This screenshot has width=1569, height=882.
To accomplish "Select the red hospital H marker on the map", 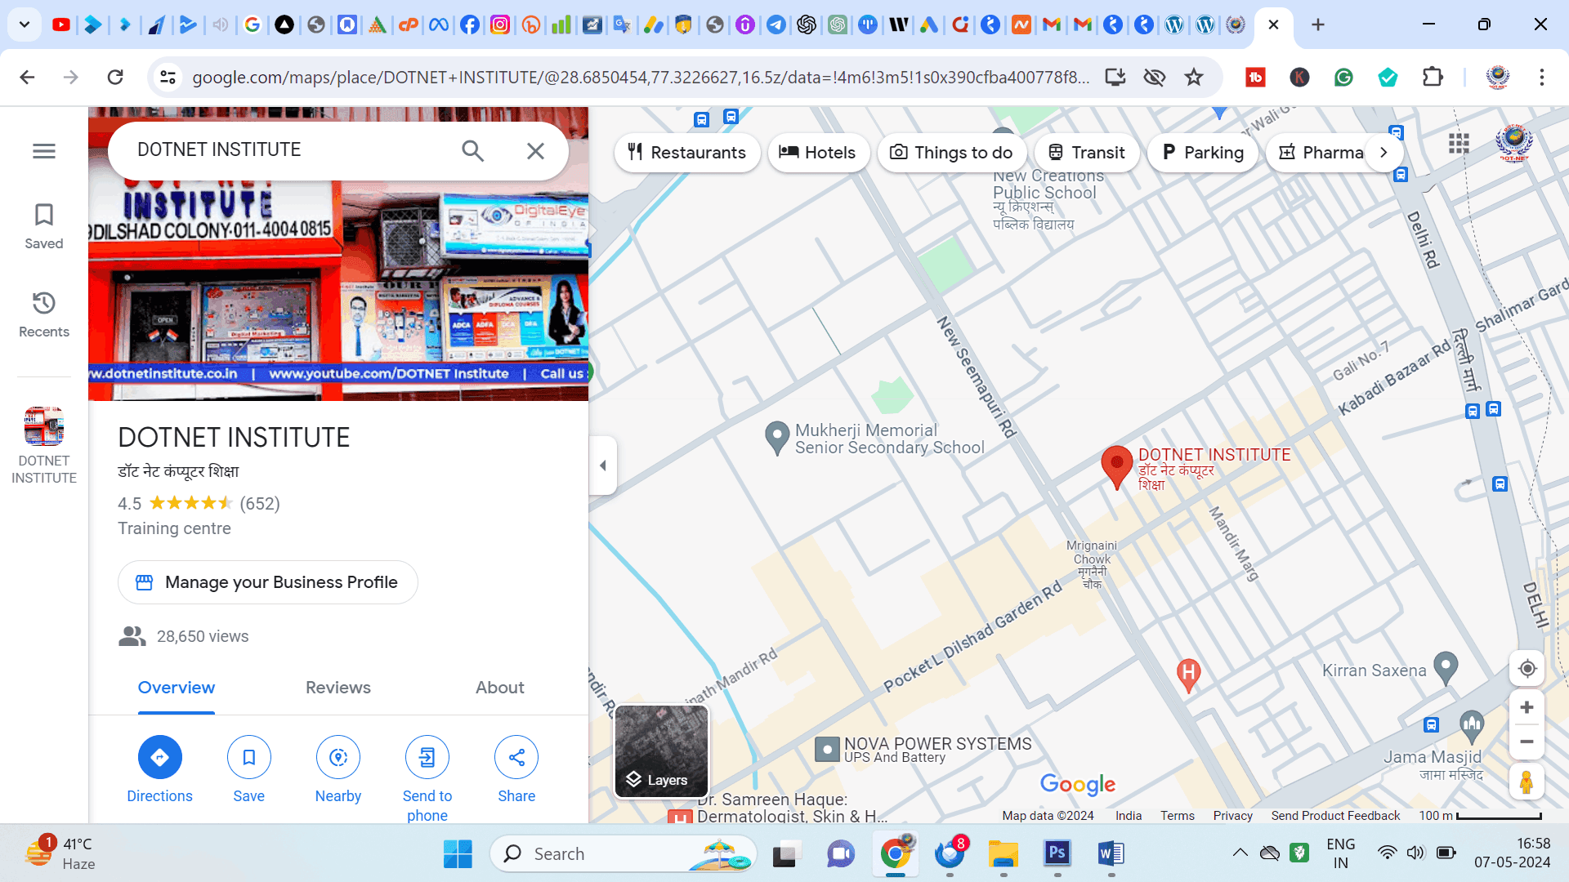I will point(1188,675).
